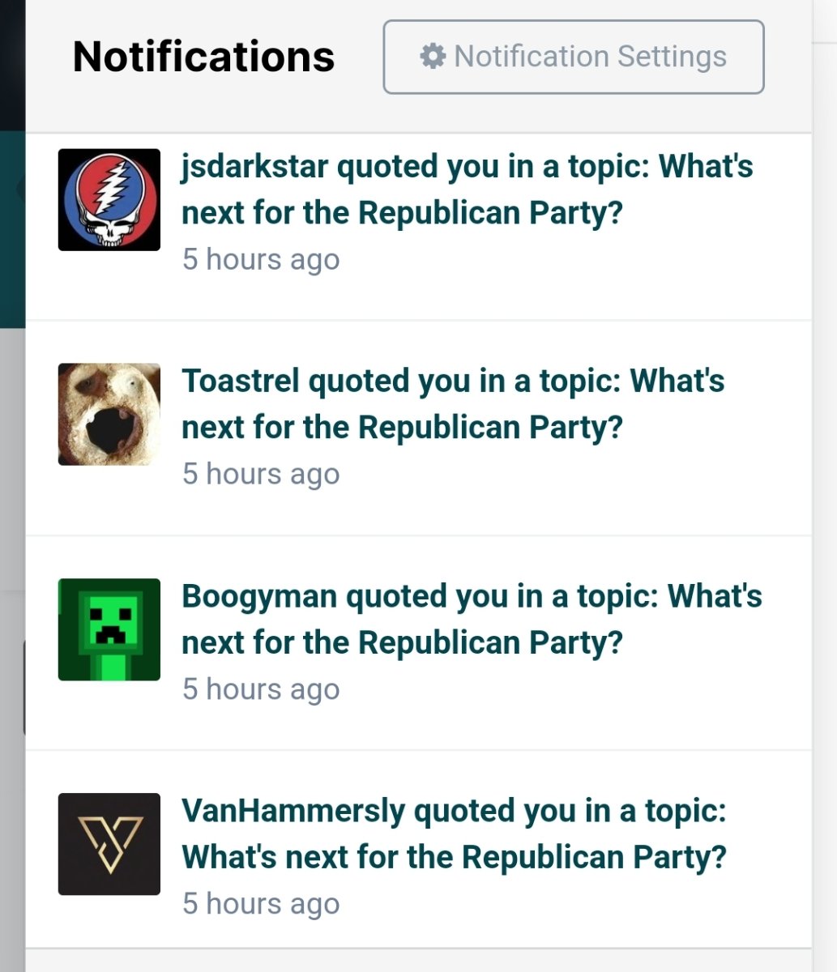Click the username Boogyman text
The image size is (837, 972).
pyautogui.click(x=258, y=596)
